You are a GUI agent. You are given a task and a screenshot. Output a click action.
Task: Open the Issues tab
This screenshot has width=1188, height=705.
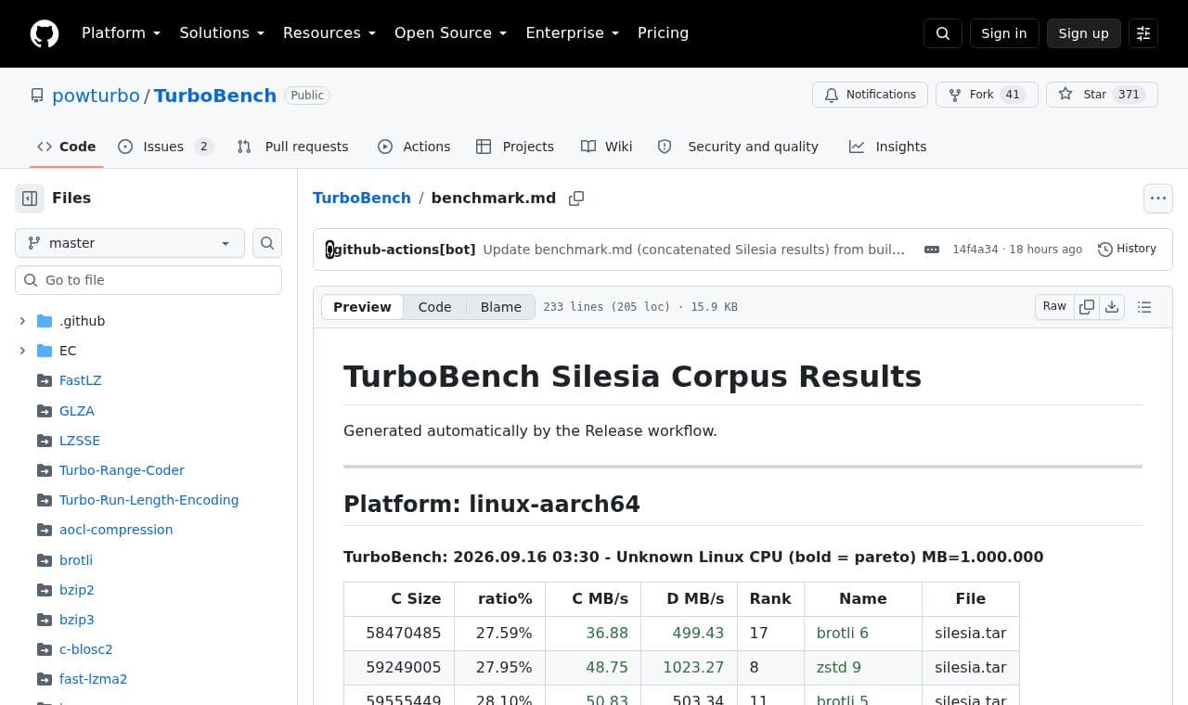(166, 147)
